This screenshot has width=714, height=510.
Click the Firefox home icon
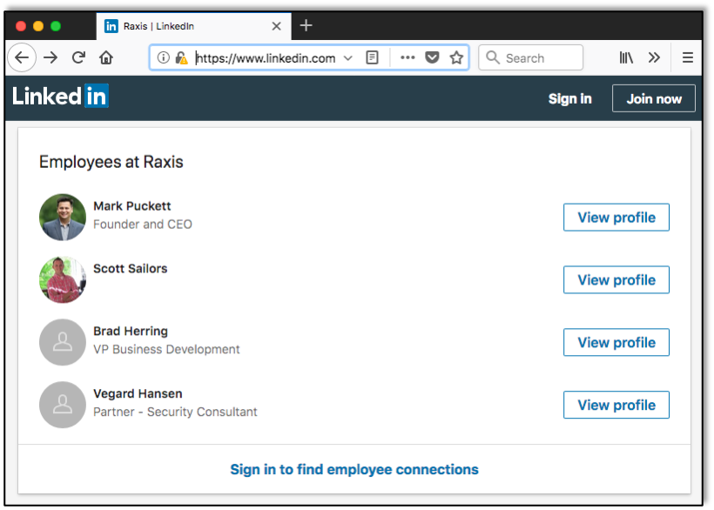(x=106, y=57)
